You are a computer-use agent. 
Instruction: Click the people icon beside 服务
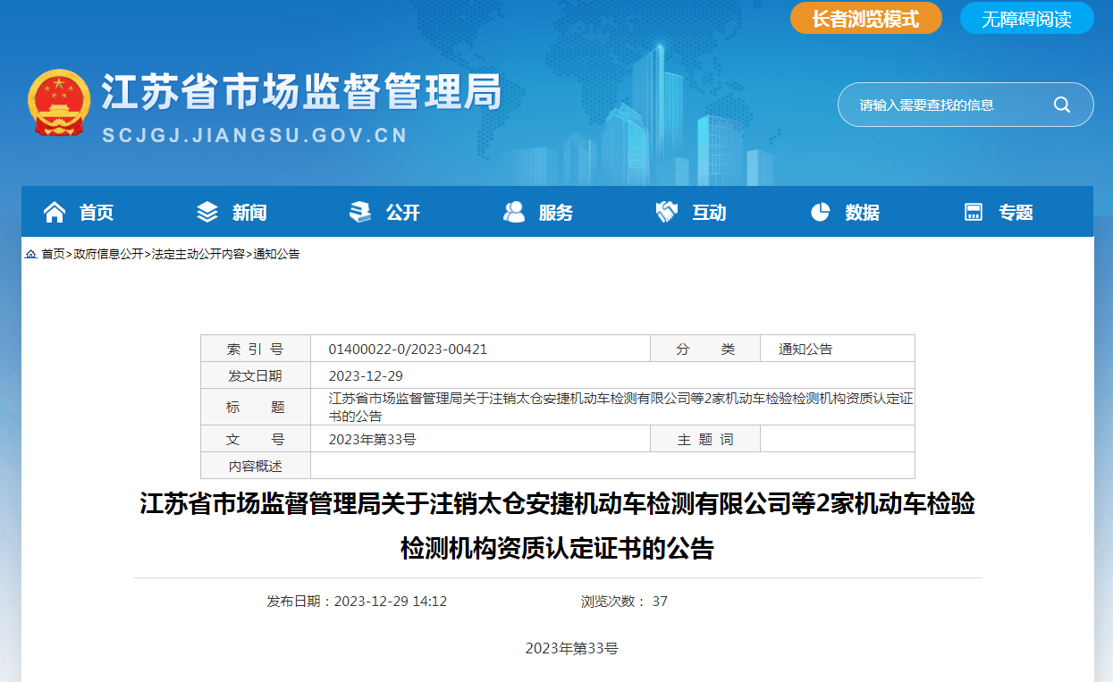[x=514, y=212]
